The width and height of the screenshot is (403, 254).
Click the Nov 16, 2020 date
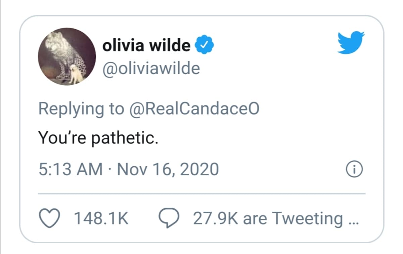[168, 169]
